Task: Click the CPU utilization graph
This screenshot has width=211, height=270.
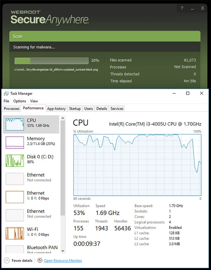Action: pyautogui.click(x=137, y=165)
